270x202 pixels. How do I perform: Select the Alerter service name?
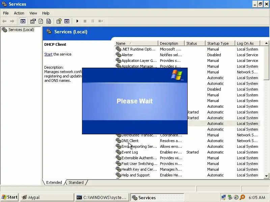pos(127,55)
